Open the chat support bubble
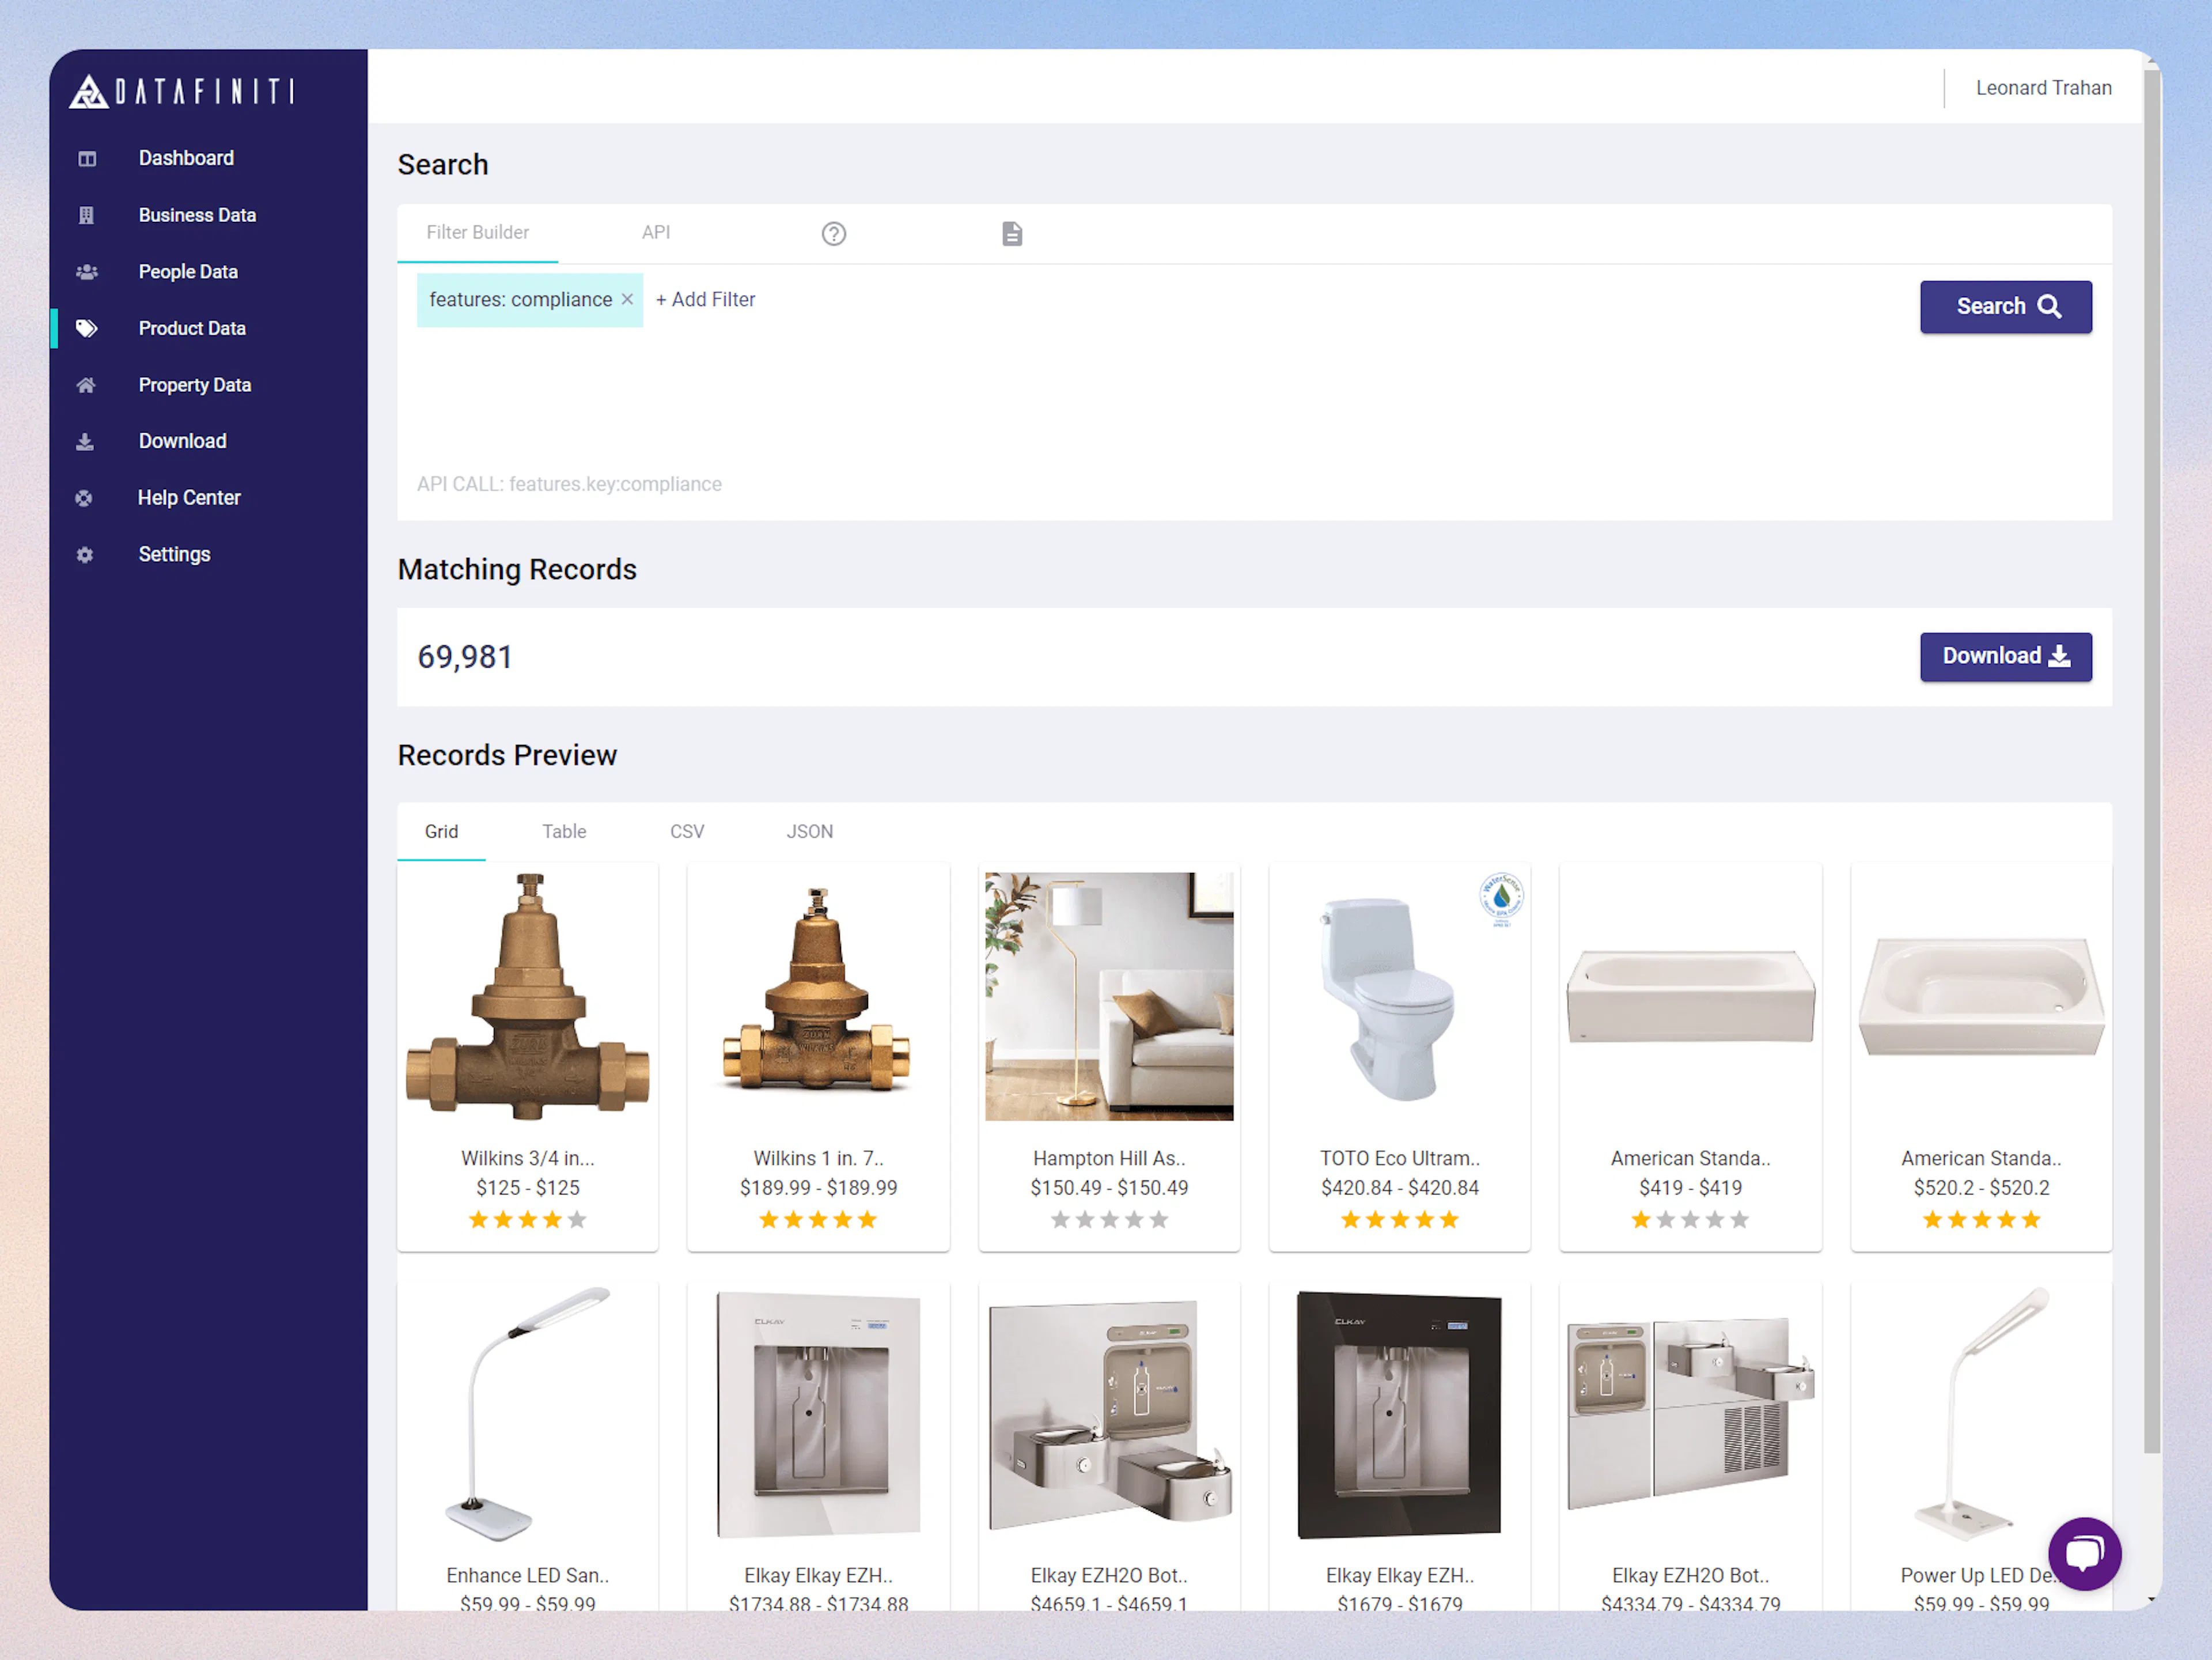This screenshot has height=1660, width=2212. [2085, 1553]
